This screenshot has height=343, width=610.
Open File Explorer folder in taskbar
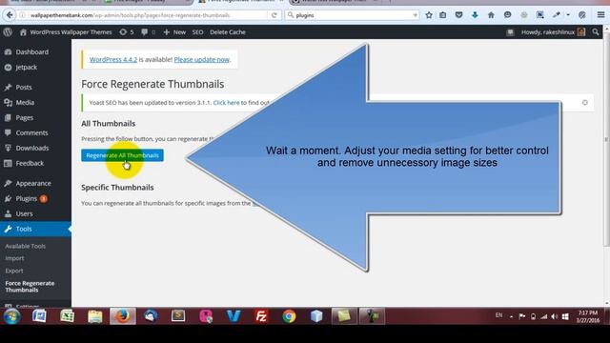coord(95,316)
